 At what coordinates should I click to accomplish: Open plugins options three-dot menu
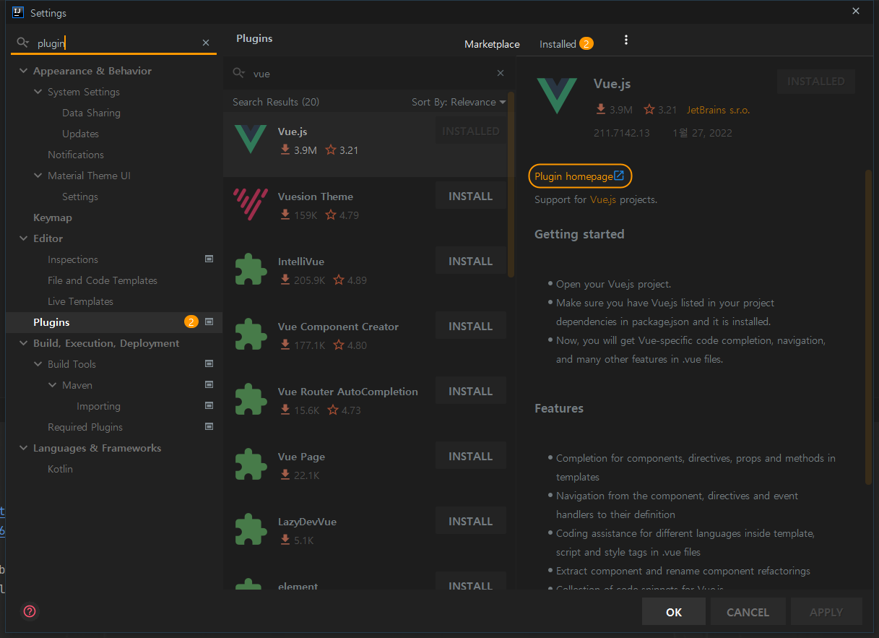click(x=626, y=40)
